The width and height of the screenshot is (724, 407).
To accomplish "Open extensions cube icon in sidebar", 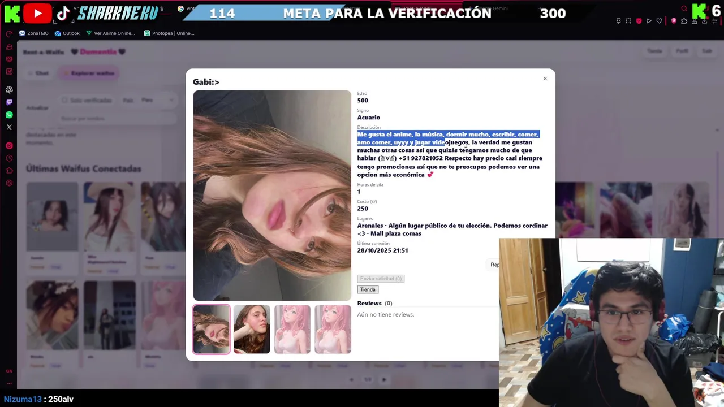I will [x=9, y=171].
